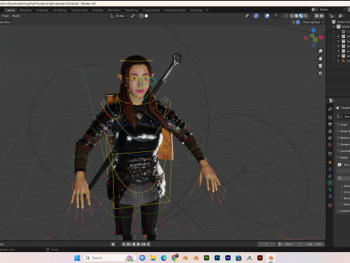The height and width of the screenshot is (263, 350).
Task: Open the Bone Constraints properties tab
Action: coord(330,197)
